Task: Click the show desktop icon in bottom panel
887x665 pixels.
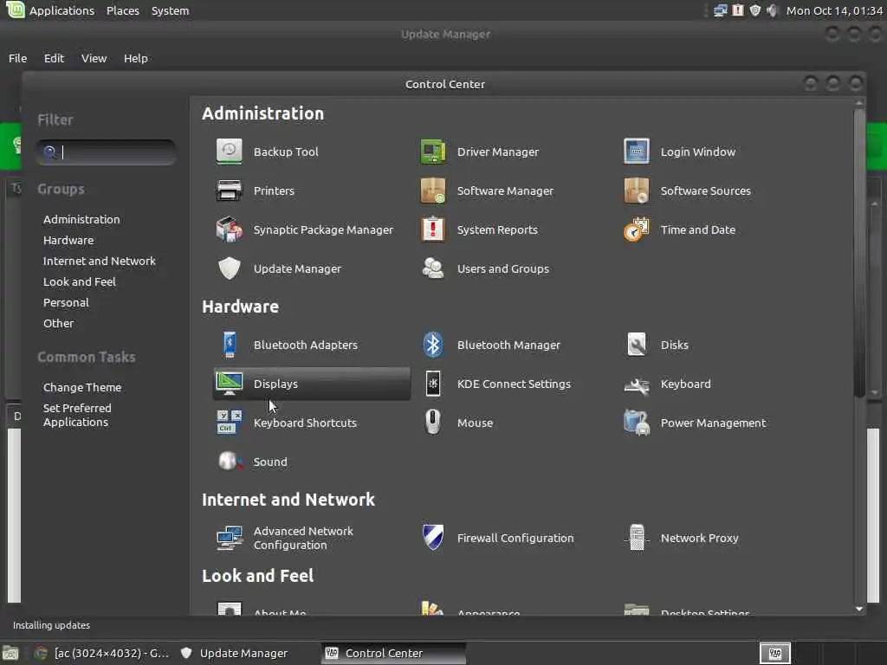Action: [10, 654]
